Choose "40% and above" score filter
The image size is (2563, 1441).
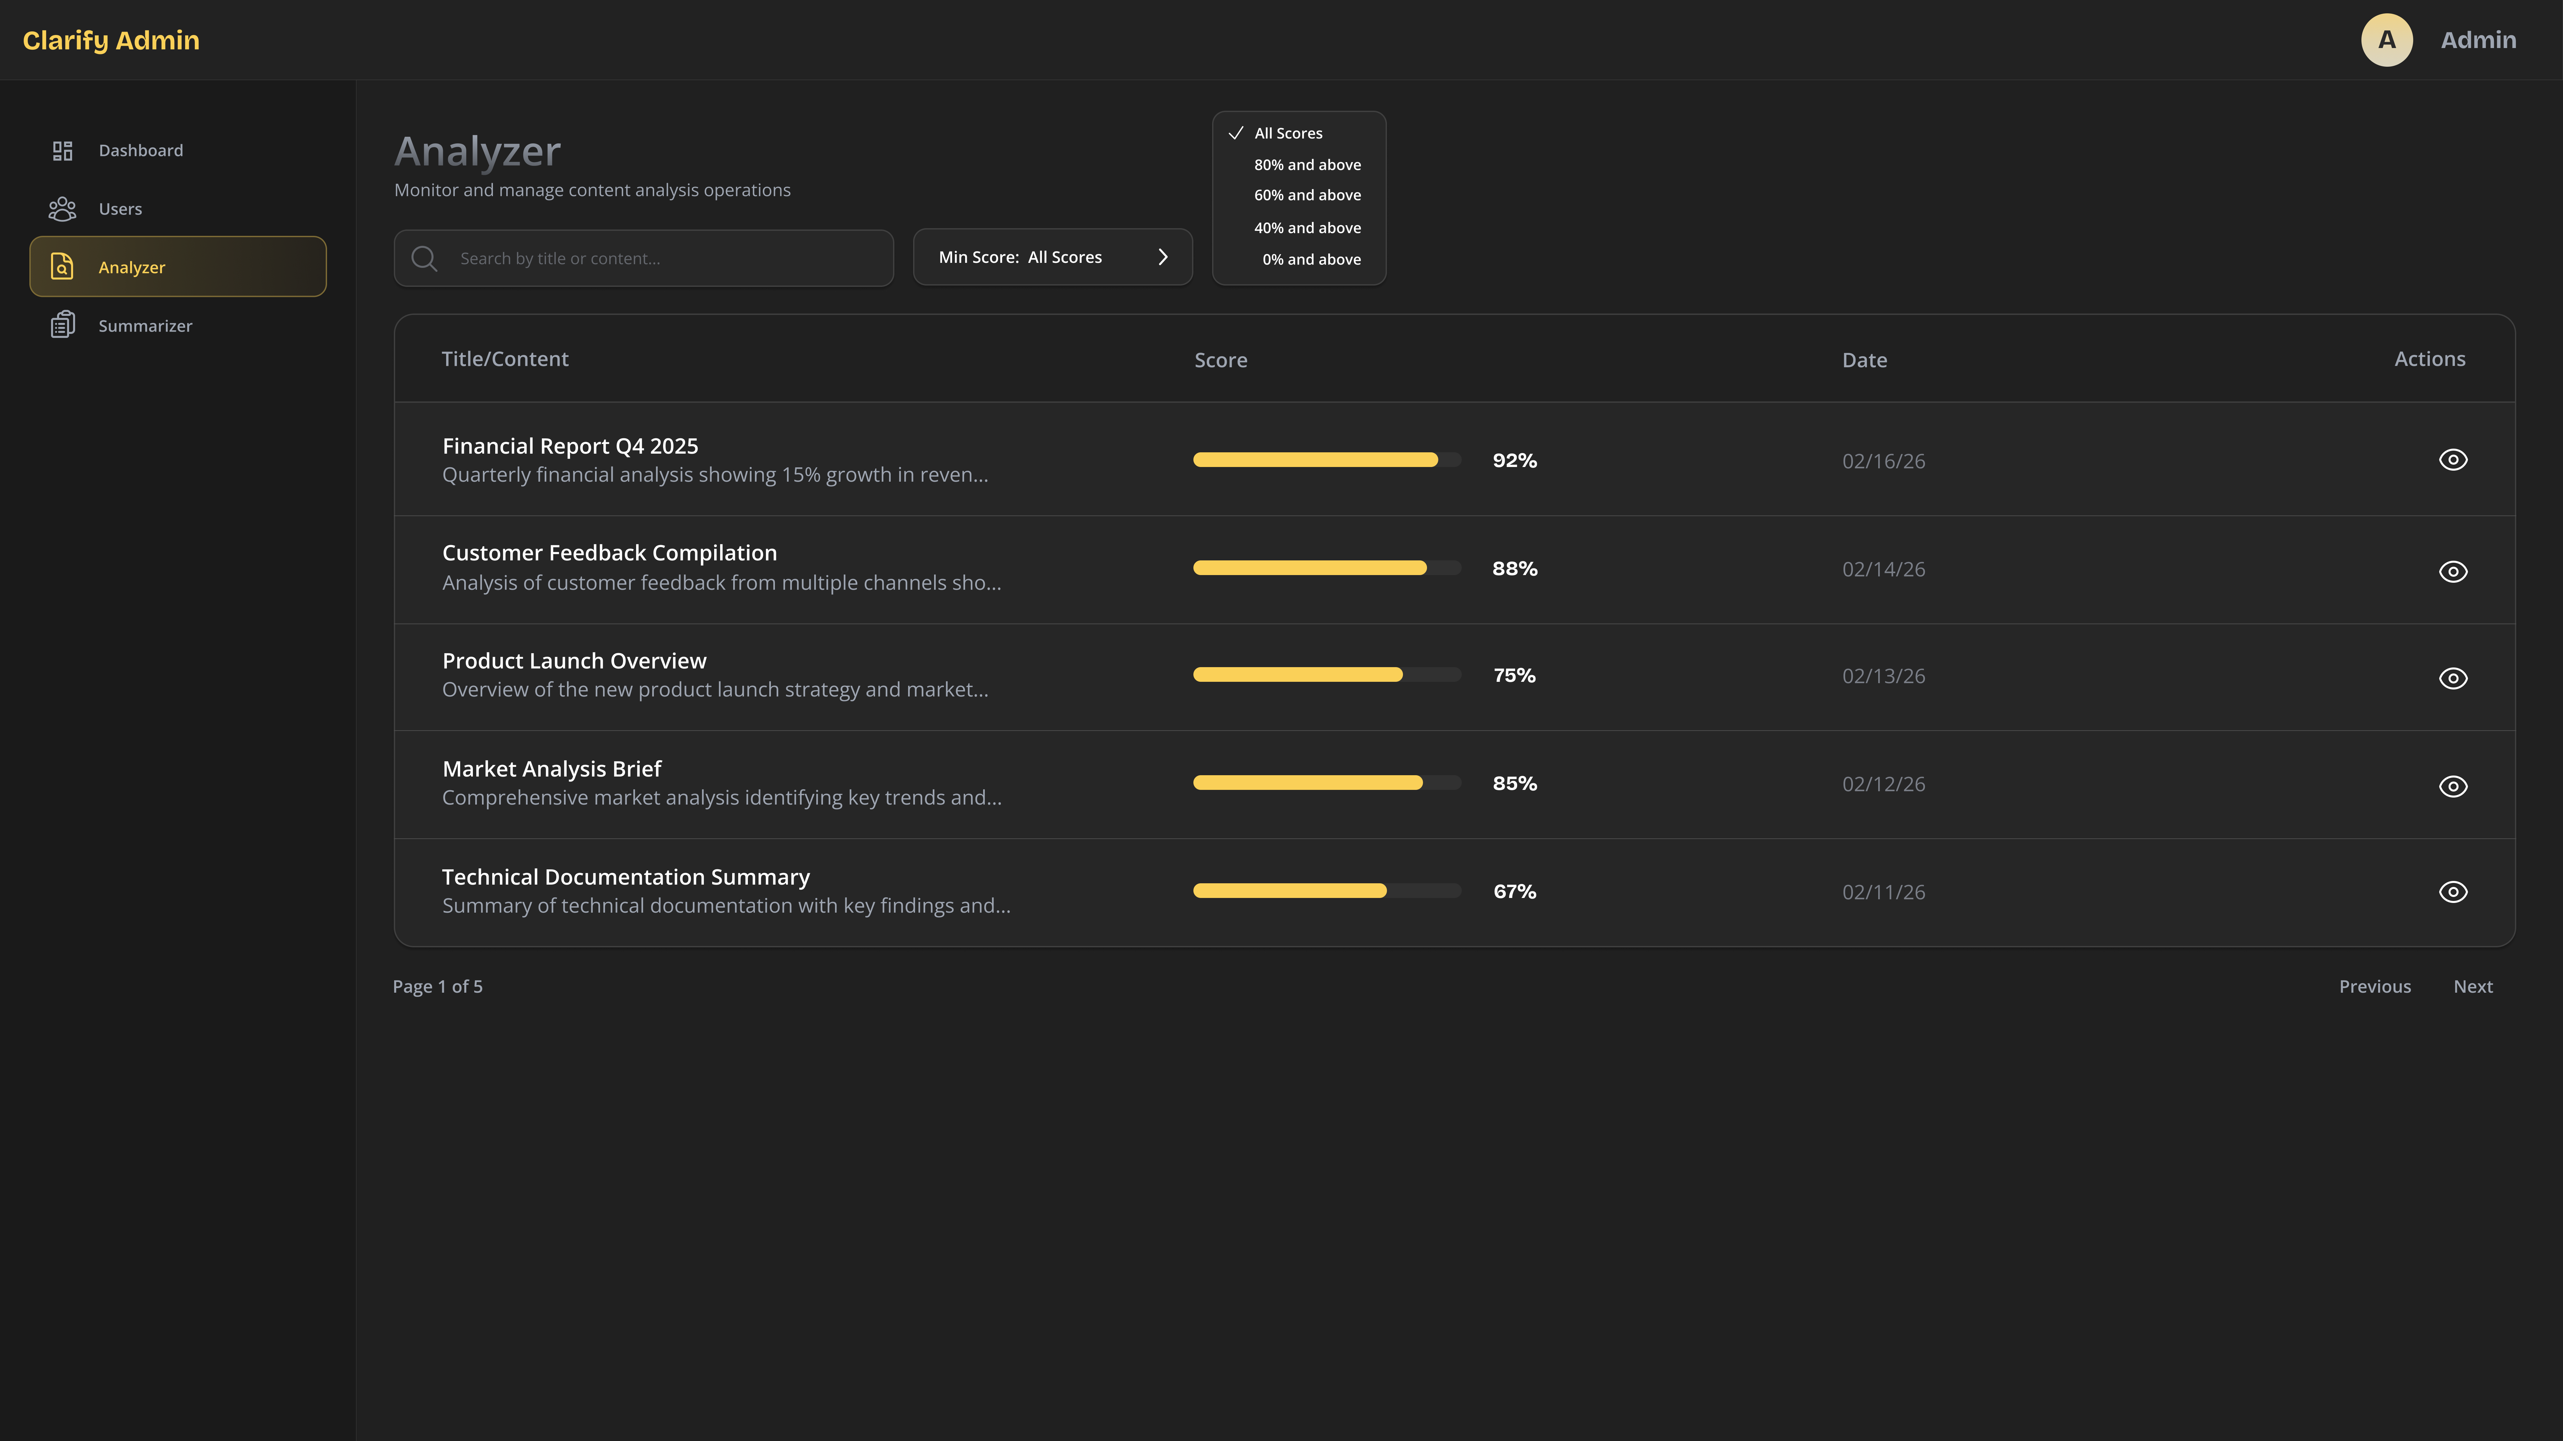pyautogui.click(x=1308, y=228)
